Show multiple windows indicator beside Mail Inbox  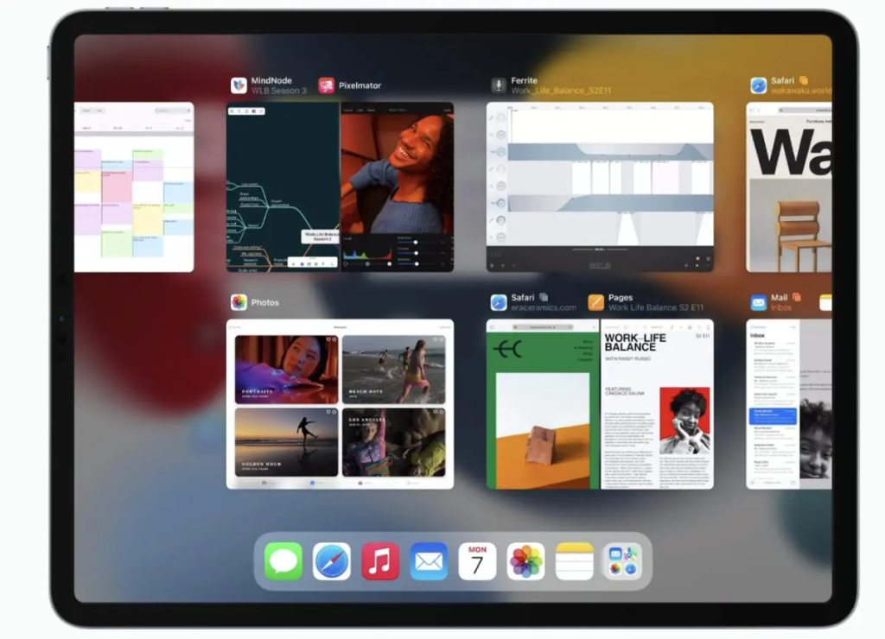[x=797, y=297]
